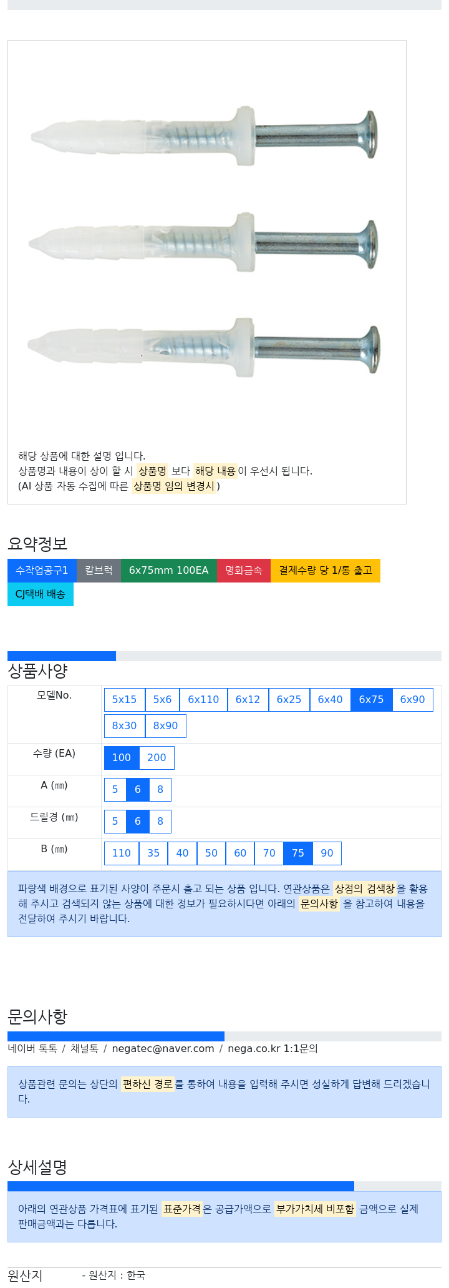Open the 명화금속 brand tag

[x=244, y=571]
